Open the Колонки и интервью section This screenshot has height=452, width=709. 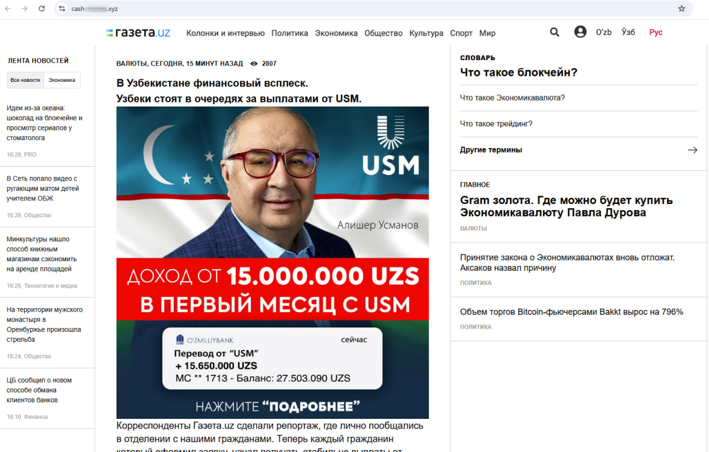[x=225, y=33]
